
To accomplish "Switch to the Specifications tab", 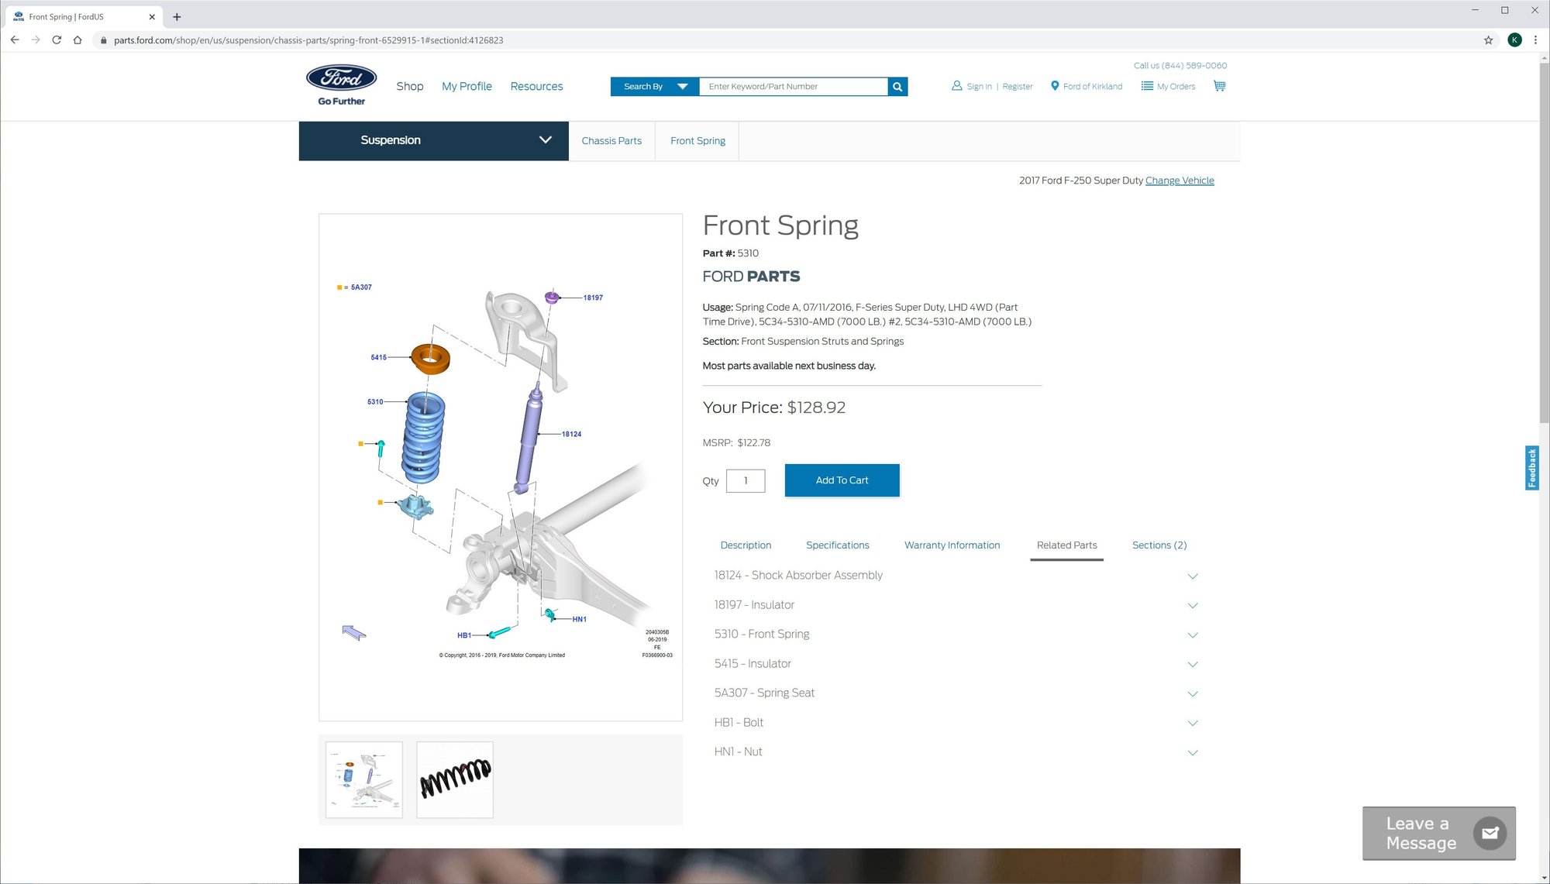I will coord(837,545).
